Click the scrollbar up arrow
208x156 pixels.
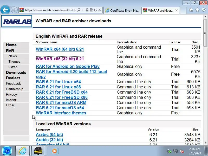point(205,17)
